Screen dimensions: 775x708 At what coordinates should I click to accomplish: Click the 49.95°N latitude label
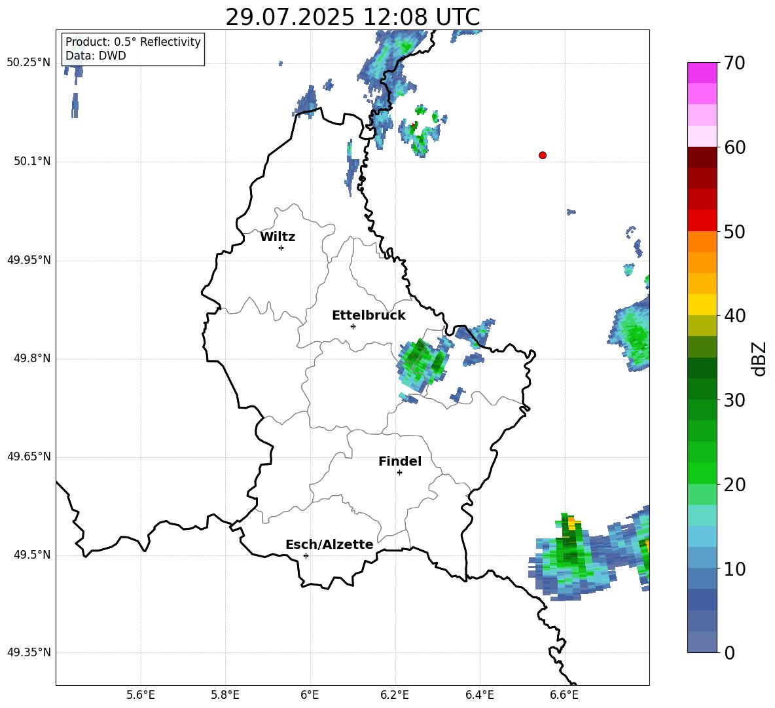(28, 259)
